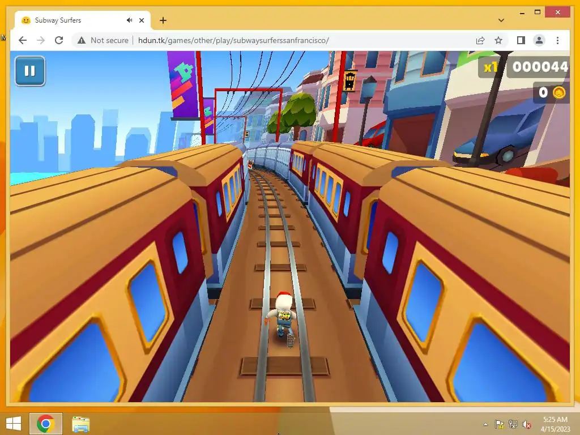Open the network status tray icon

pos(513,424)
